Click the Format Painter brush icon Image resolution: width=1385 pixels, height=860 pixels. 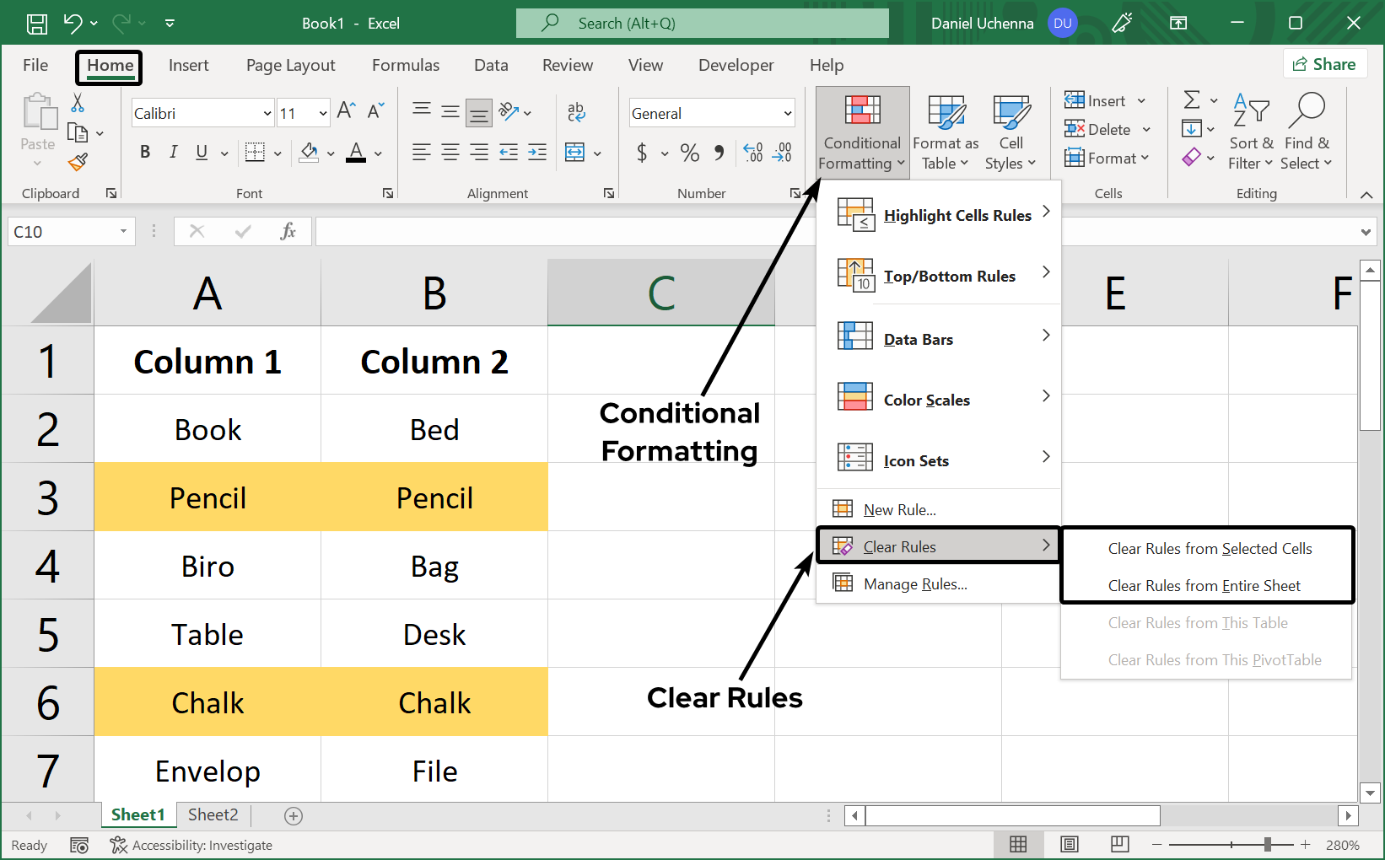click(x=78, y=161)
